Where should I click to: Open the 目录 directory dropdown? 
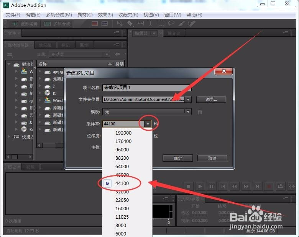pos(107,55)
